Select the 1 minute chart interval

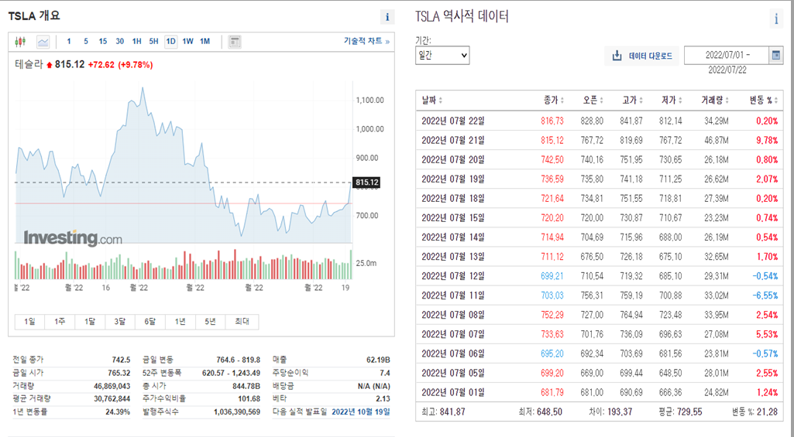coord(69,42)
